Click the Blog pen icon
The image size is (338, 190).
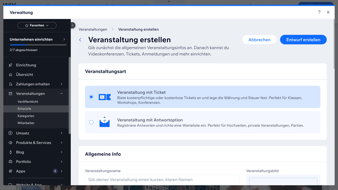tap(11, 152)
